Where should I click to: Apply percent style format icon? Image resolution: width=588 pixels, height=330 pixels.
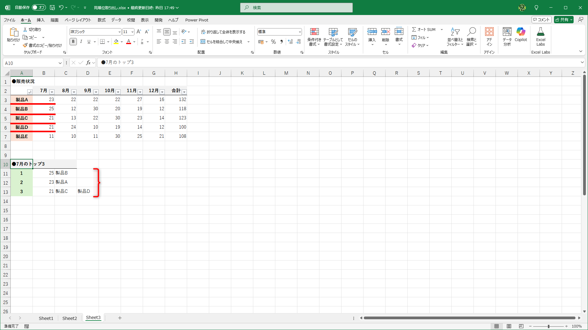coord(273,42)
